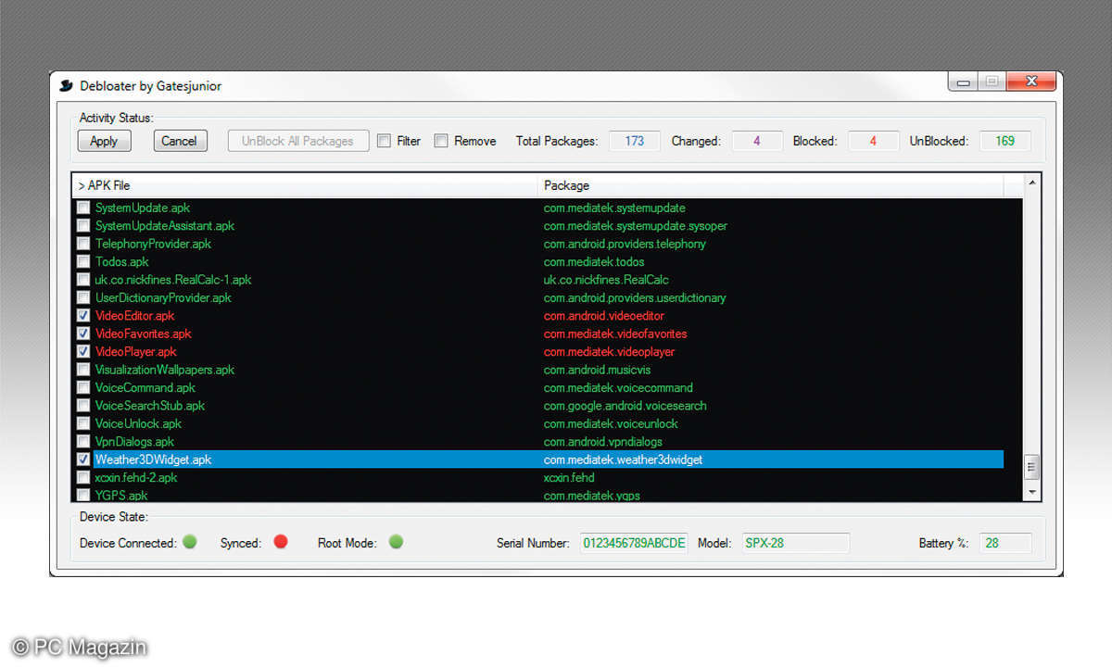Viewport: 1112px width, 667px height.
Task: Click package com.android.videoeditor
Action: [x=604, y=316]
